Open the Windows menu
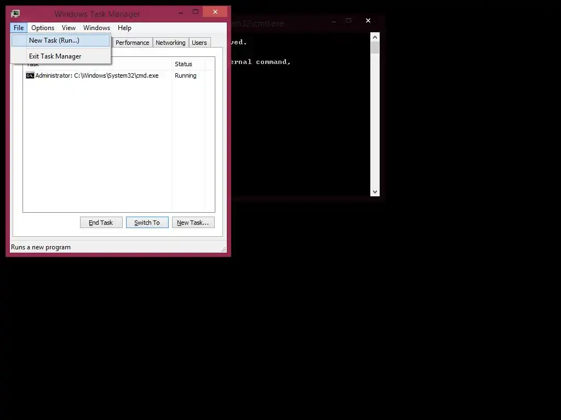This screenshot has width=561, height=420. point(96,28)
